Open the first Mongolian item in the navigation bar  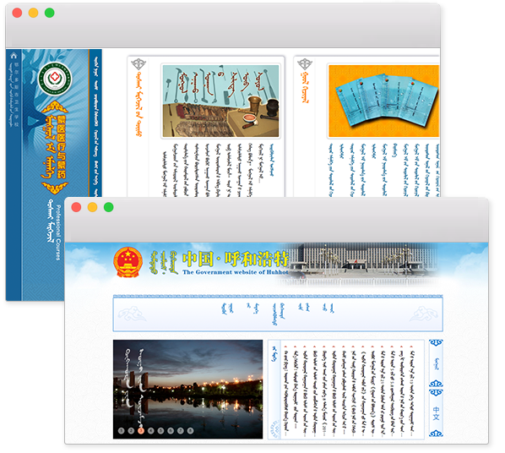(x=227, y=308)
